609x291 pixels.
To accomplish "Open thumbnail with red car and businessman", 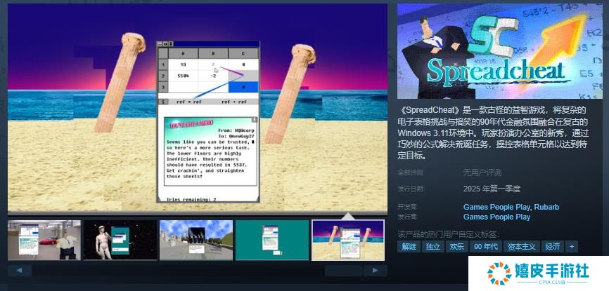I will coord(44,241).
